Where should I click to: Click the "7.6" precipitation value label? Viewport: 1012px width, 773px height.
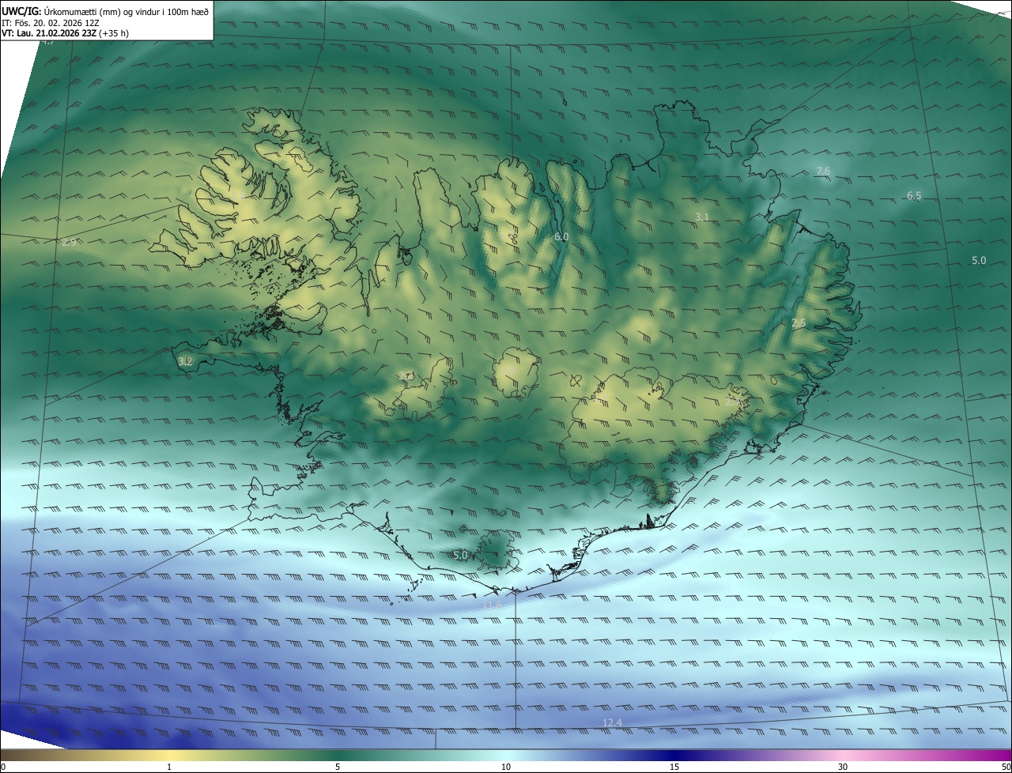tap(823, 172)
